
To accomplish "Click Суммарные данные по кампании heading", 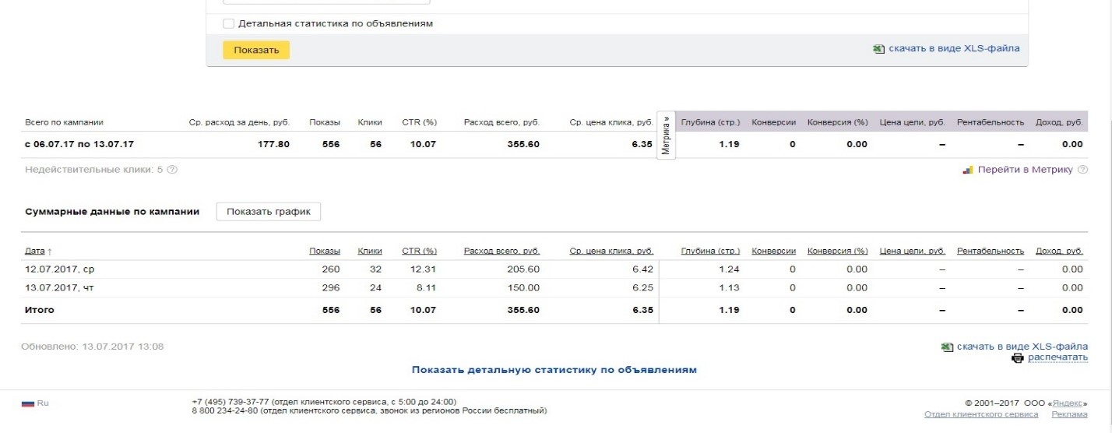I will tap(112, 212).
